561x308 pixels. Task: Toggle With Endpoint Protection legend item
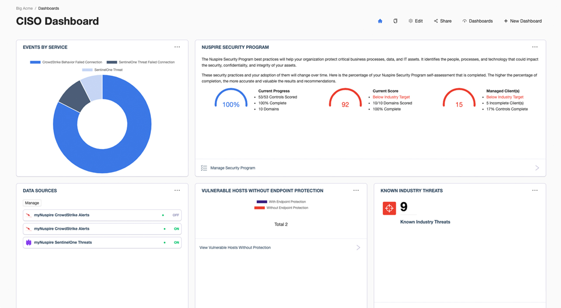[x=281, y=201]
